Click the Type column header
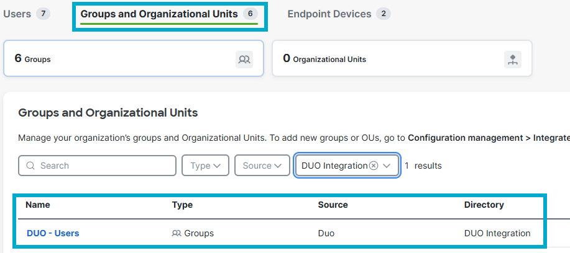 tap(182, 205)
